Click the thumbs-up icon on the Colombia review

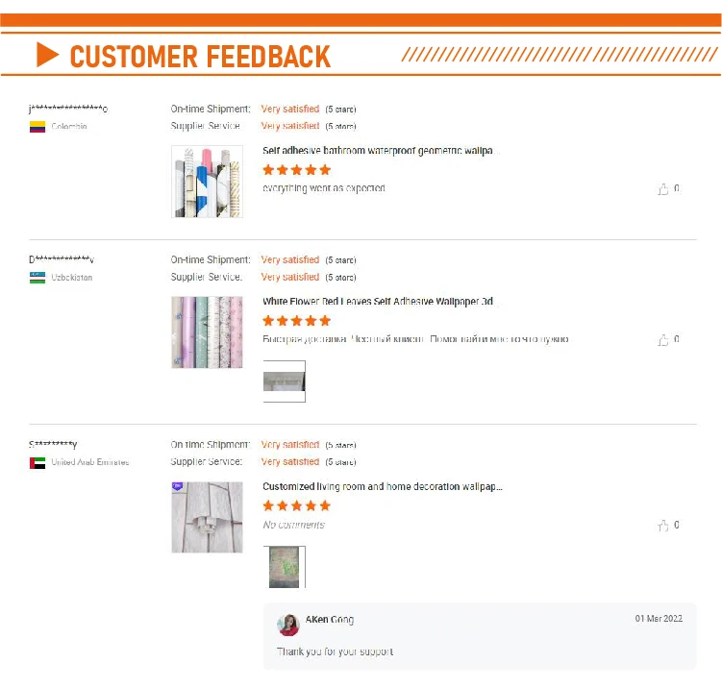pos(663,189)
